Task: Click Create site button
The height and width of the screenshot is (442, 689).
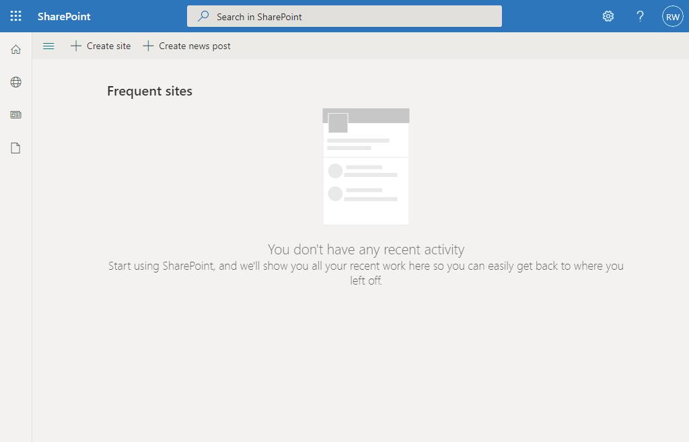Action: click(x=101, y=46)
